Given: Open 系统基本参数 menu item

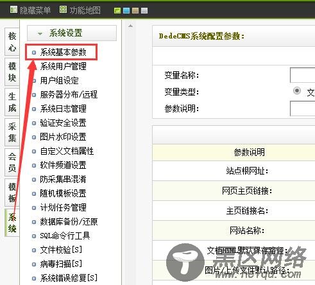Looking at the screenshot, I should (63, 52).
